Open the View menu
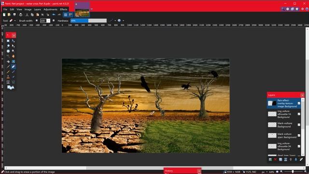This screenshot has height=174, width=309. pos(19,10)
